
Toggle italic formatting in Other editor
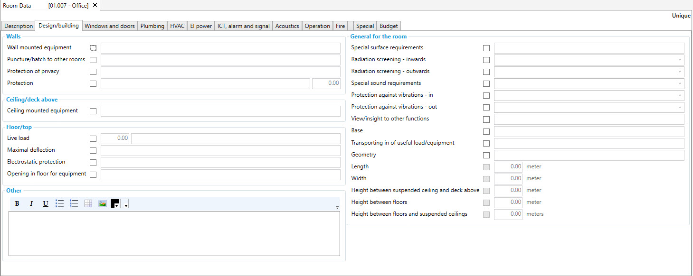(31, 203)
